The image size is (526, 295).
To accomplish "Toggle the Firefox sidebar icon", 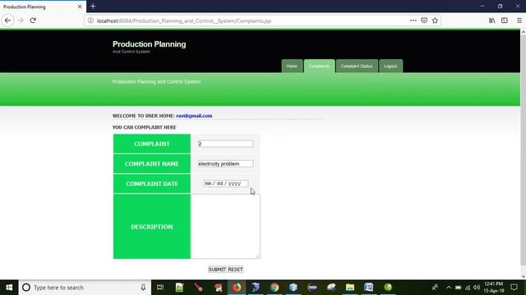I will pyautogui.click(x=504, y=20).
